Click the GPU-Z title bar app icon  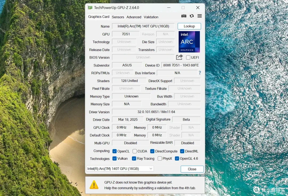[90, 7]
